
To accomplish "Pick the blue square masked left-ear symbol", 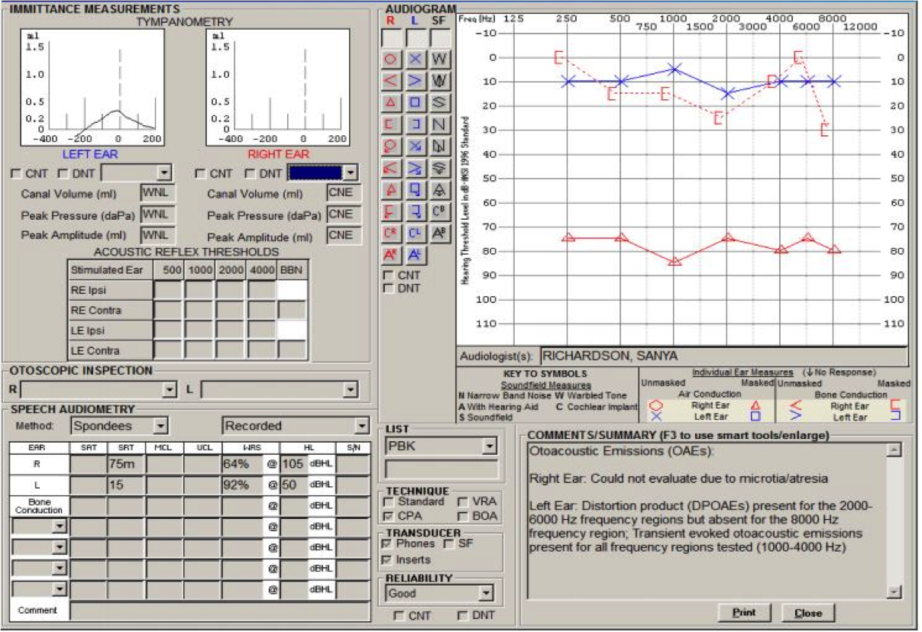I will (415, 102).
